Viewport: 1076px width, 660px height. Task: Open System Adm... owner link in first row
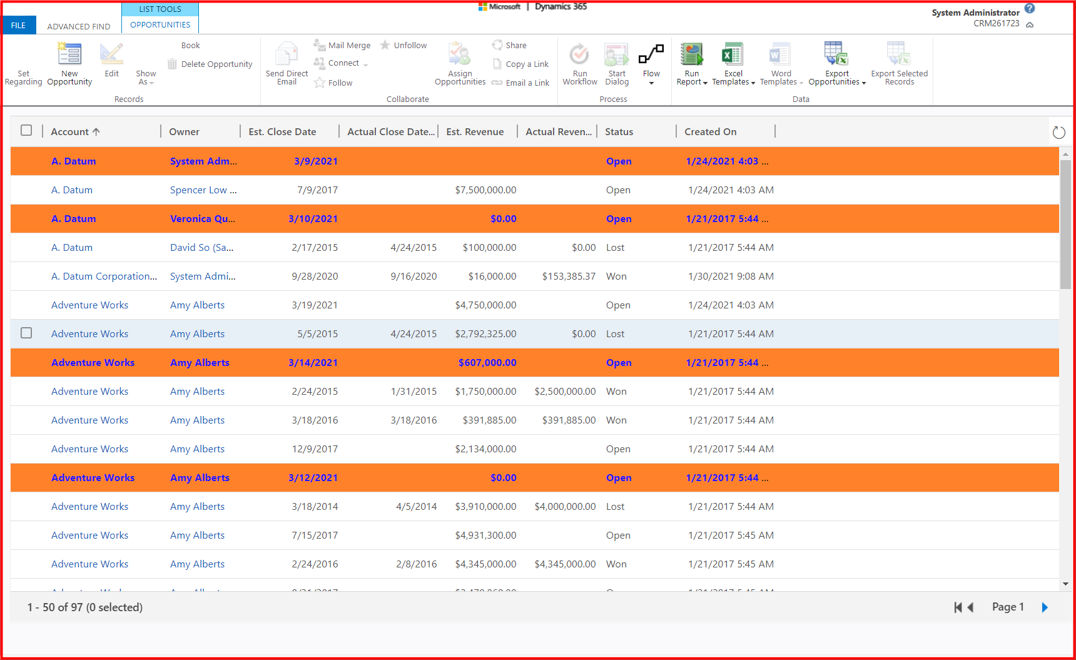click(x=203, y=161)
